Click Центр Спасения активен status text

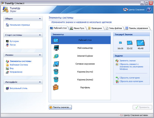(x=136, y=115)
